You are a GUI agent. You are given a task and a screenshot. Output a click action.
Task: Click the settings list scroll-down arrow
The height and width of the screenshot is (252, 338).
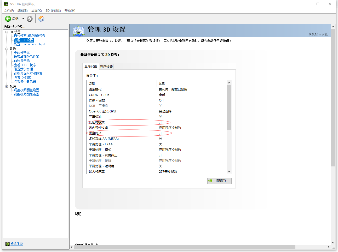[x=229, y=171]
